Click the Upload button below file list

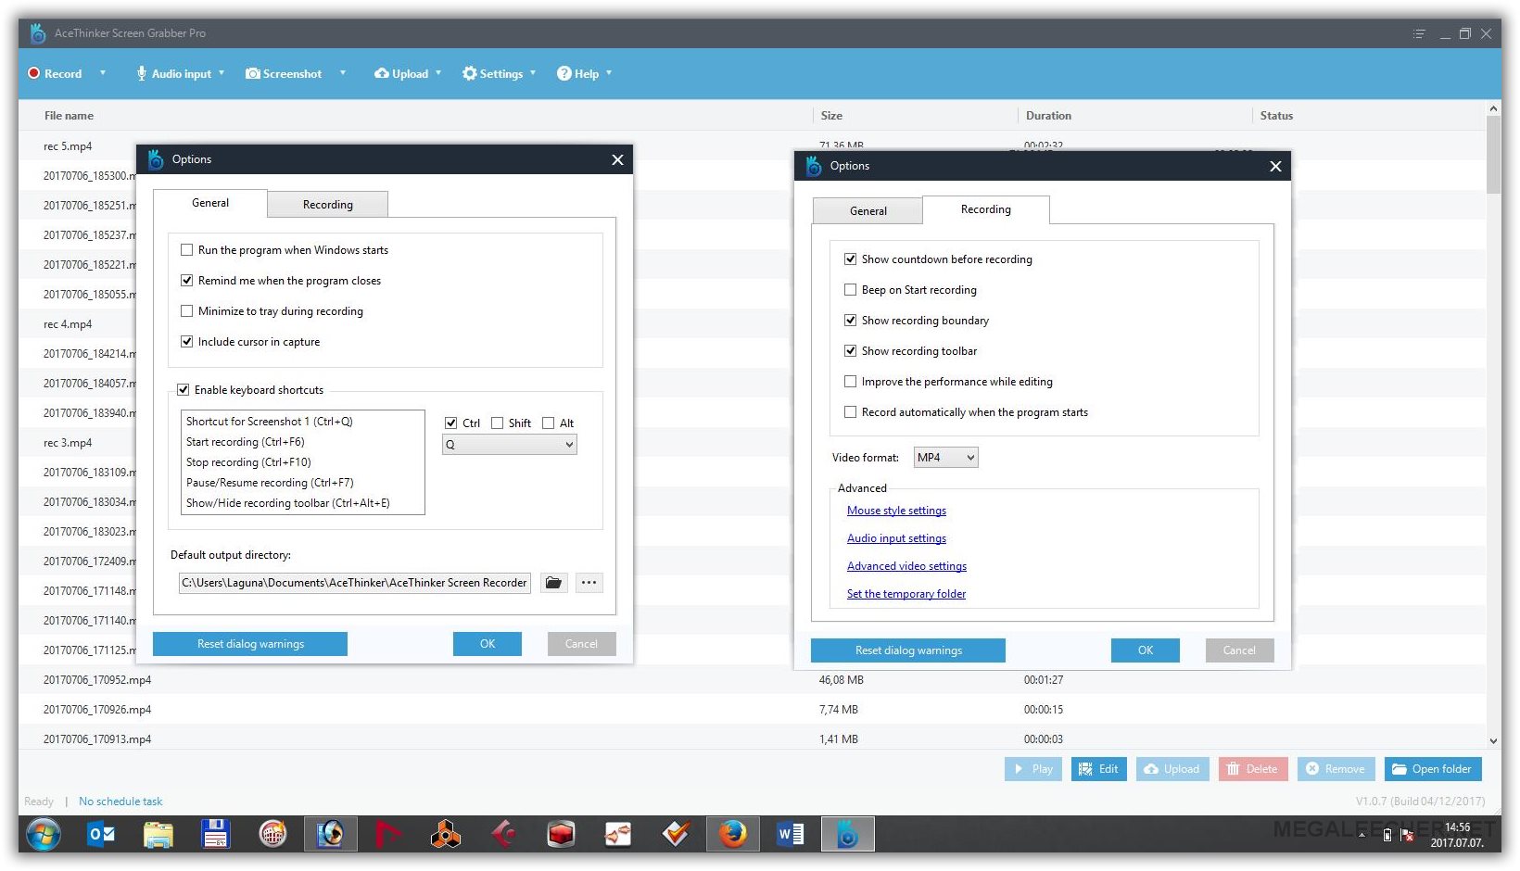pos(1172,769)
